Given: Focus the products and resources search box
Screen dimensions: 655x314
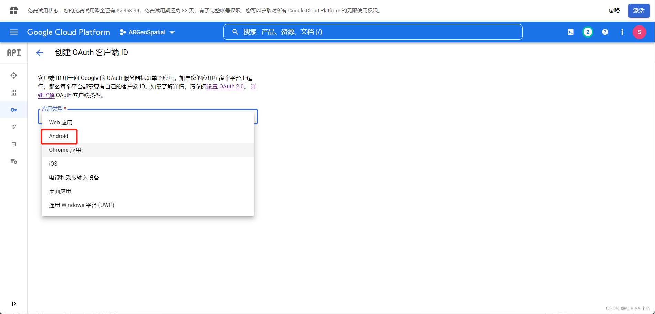Looking at the screenshot, I should tap(373, 32).
